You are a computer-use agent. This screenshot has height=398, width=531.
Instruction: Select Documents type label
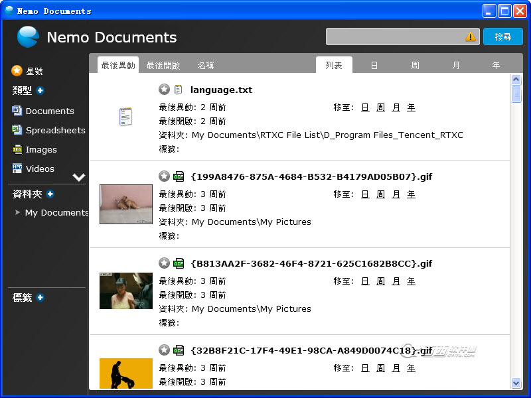coord(50,111)
